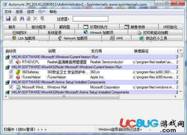The height and width of the screenshot is (135, 187).
Task: Select the Dll初始化 tab
Action: tap(171, 27)
